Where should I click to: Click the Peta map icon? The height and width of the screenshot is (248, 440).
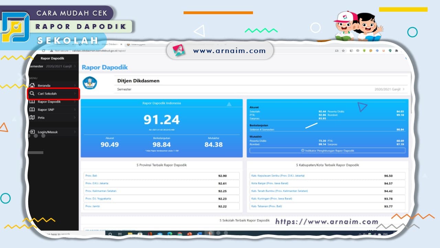pyautogui.click(x=32, y=117)
